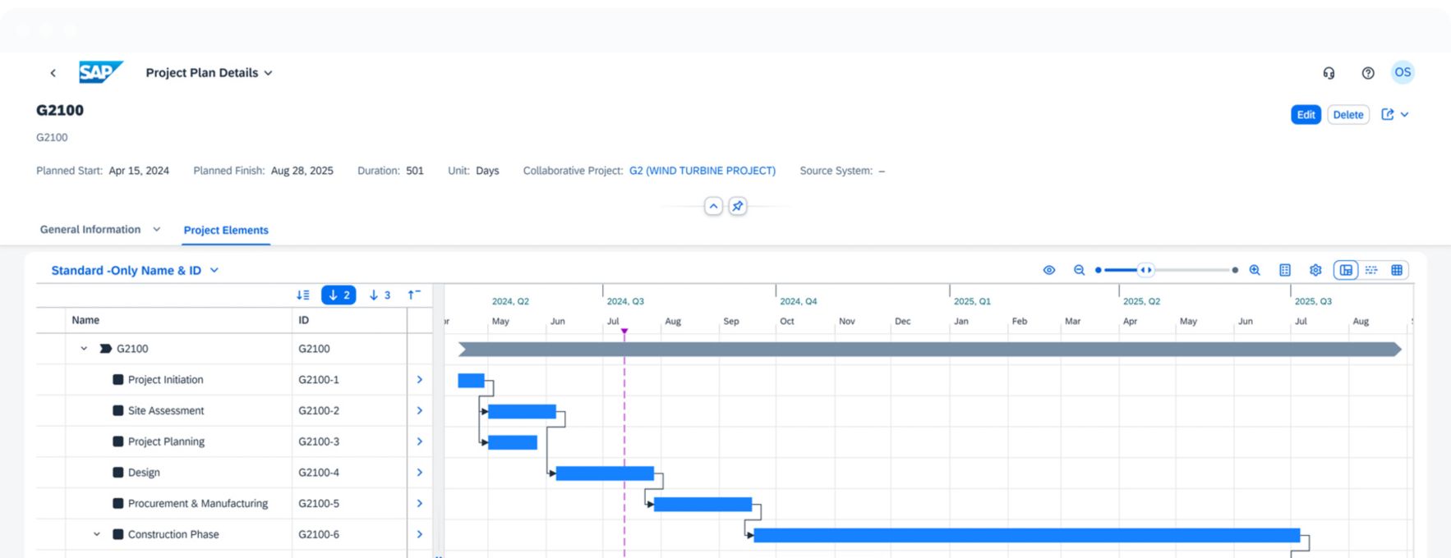The width and height of the screenshot is (1451, 558).
Task: Click the blue Edit button
Action: 1306,115
